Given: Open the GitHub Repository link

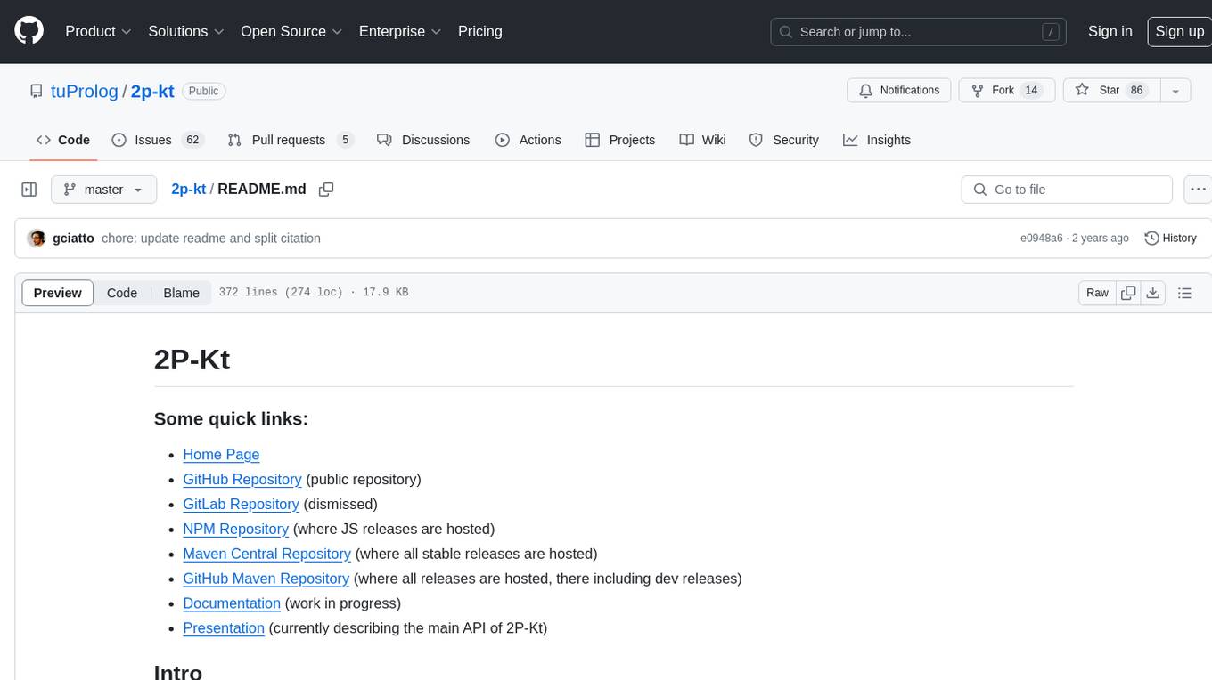Looking at the screenshot, I should click(242, 480).
